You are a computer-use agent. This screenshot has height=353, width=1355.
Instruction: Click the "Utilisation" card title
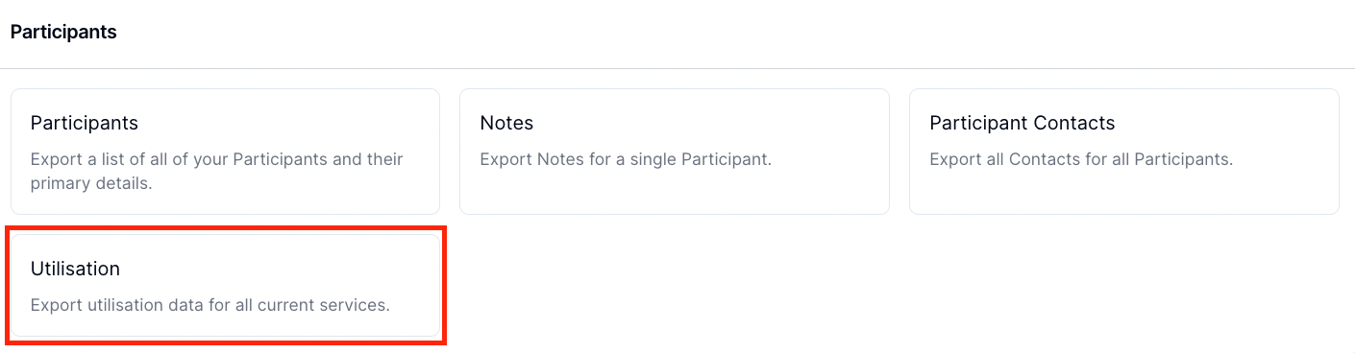tap(75, 269)
